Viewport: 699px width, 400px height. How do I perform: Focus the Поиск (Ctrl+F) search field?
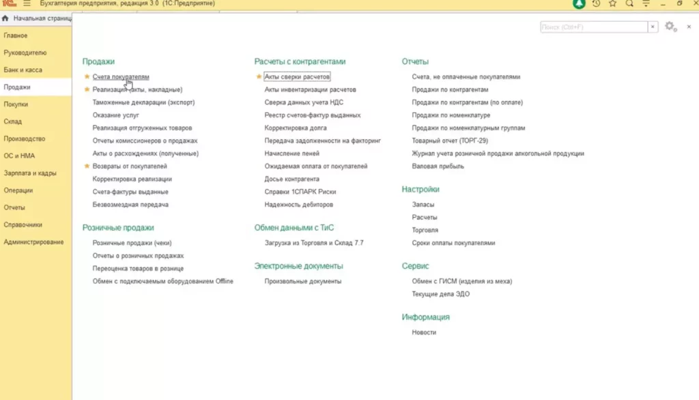pos(593,27)
